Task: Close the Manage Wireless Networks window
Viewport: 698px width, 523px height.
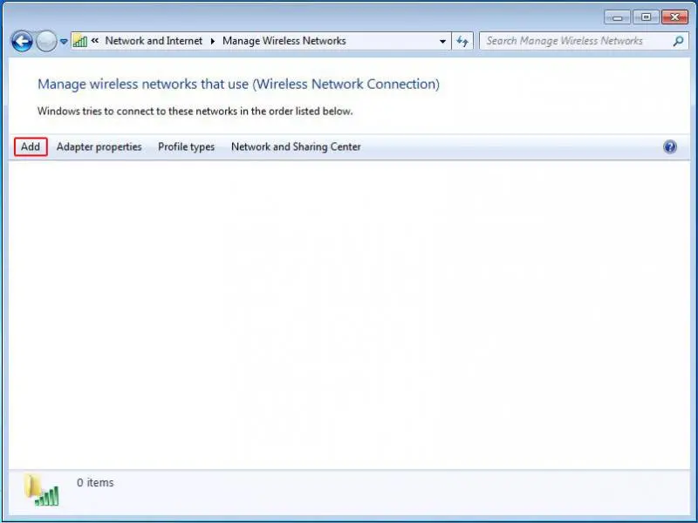Action: (674, 17)
